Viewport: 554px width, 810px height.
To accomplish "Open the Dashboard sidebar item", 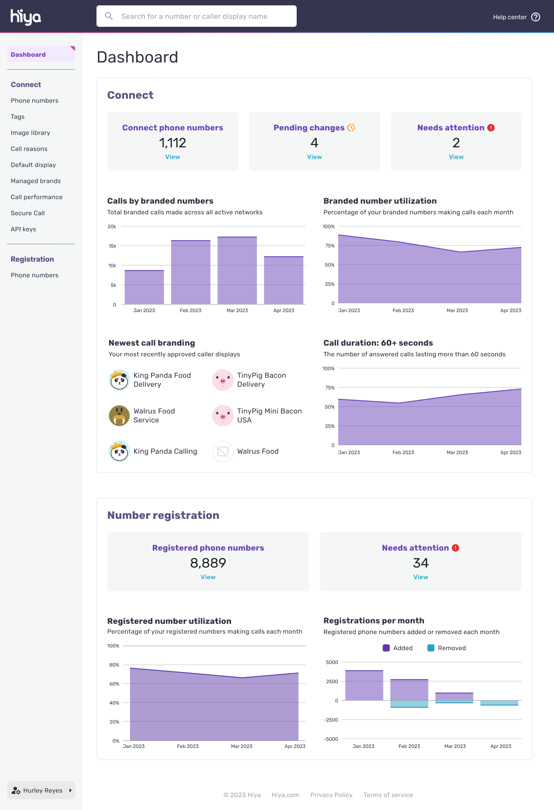I will click(28, 54).
